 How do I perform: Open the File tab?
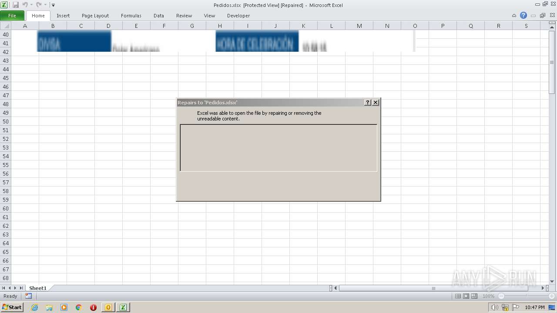click(x=12, y=16)
